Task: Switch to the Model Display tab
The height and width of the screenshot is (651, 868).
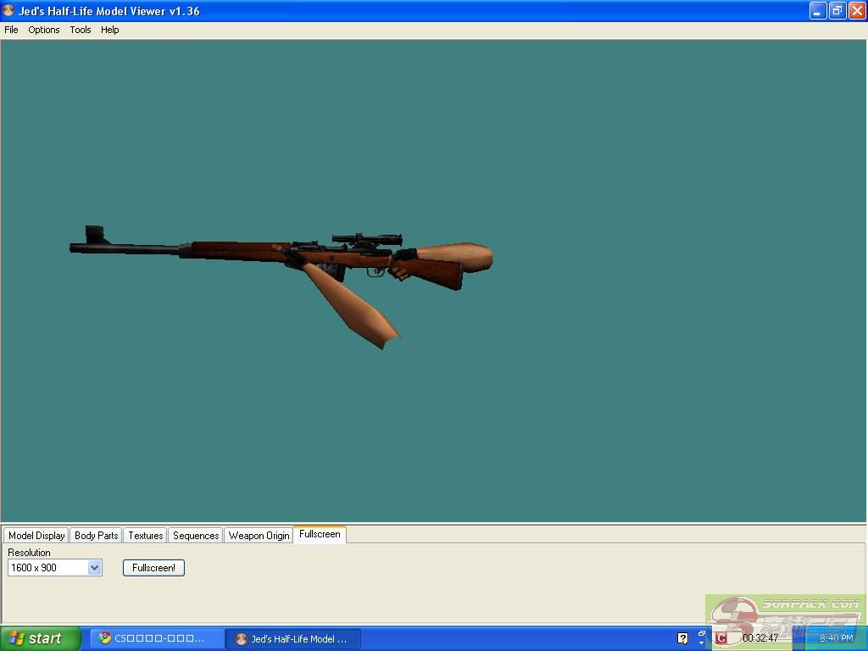Action: pos(36,536)
